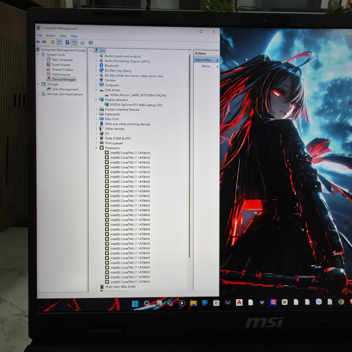Image resolution: width=352 pixels, height=352 pixels.
Task: Open taskbar Search magnifier
Action: point(147,303)
